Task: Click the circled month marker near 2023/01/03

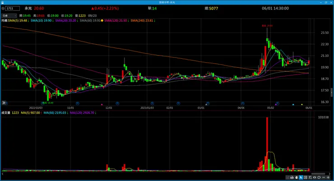Action: (x=152, y=103)
